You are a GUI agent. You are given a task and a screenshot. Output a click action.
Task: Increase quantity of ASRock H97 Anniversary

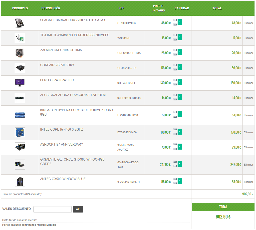click(x=175, y=145)
